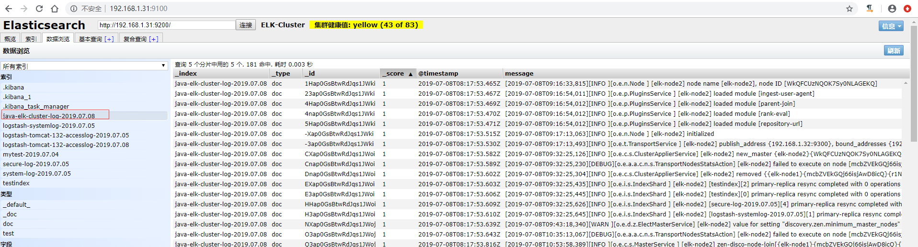This screenshot has width=918, height=247.
Task: Select the system-log-2019.07.05 index
Action: coord(84,173)
